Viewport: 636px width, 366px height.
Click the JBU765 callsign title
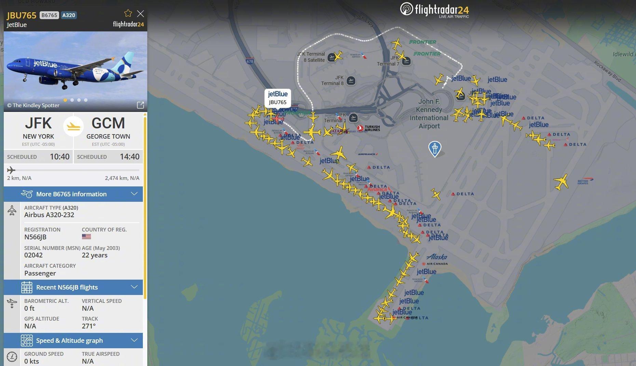coord(22,15)
